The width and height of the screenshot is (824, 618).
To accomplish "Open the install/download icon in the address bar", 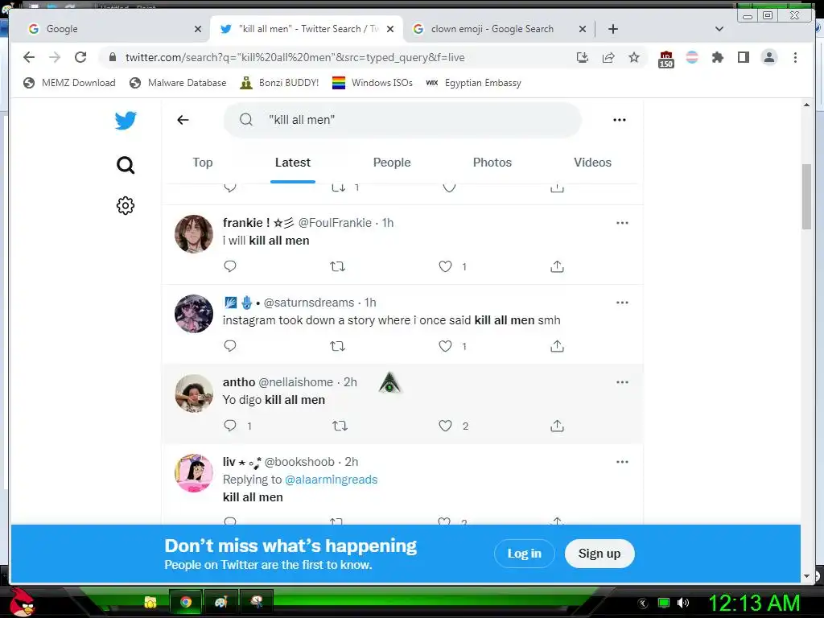I will 583,57.
